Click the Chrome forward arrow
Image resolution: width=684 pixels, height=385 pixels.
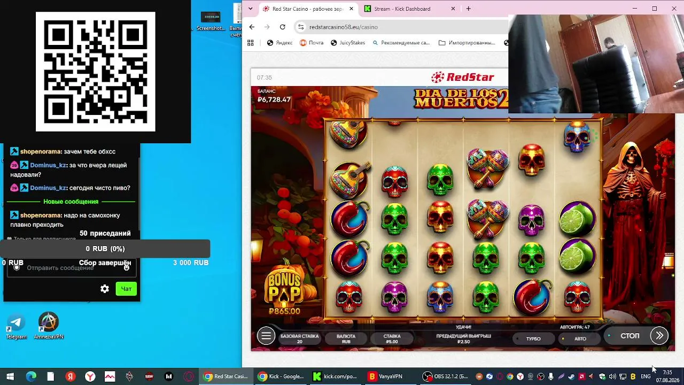pos(267,27)
